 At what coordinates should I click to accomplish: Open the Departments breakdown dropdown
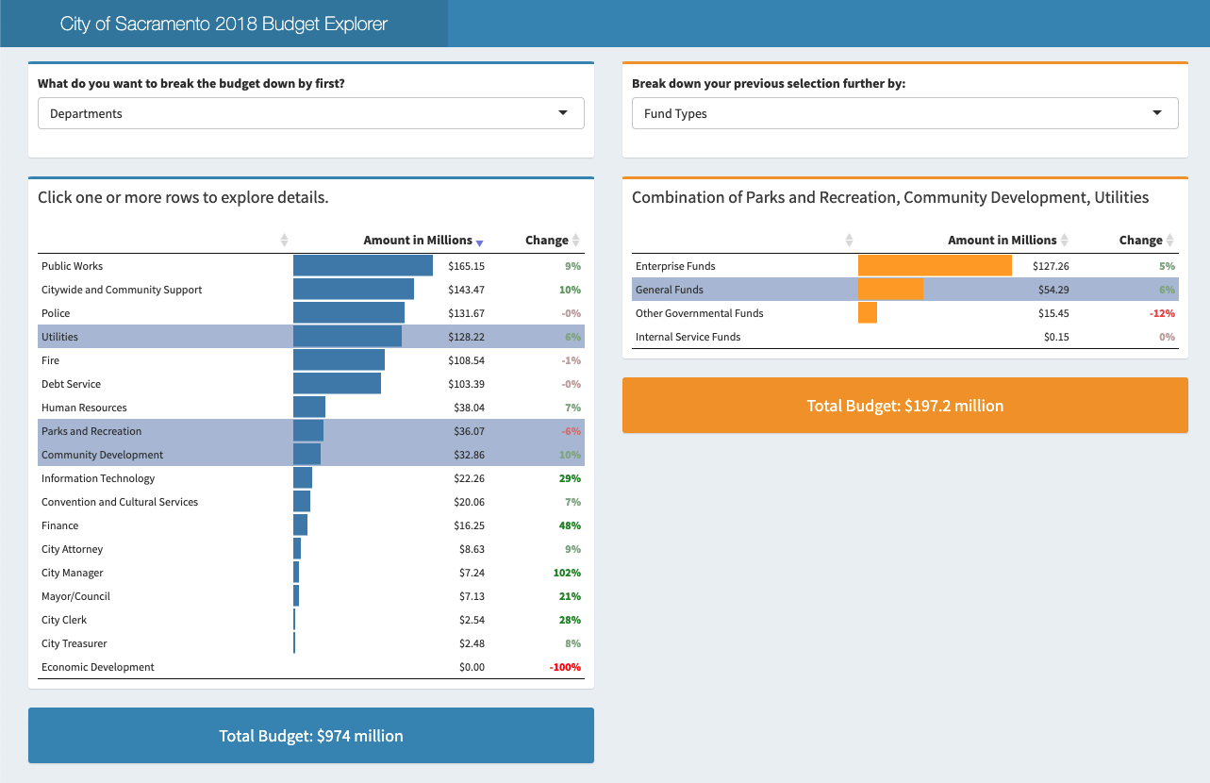[x=311, y=113]
